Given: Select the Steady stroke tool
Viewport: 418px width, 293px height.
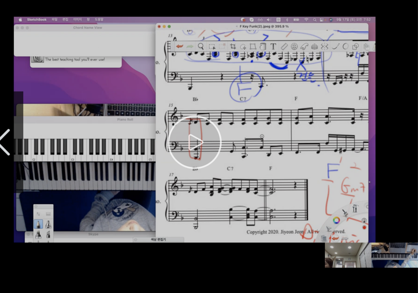Looking at the screenshot, I should coord(335,47).
